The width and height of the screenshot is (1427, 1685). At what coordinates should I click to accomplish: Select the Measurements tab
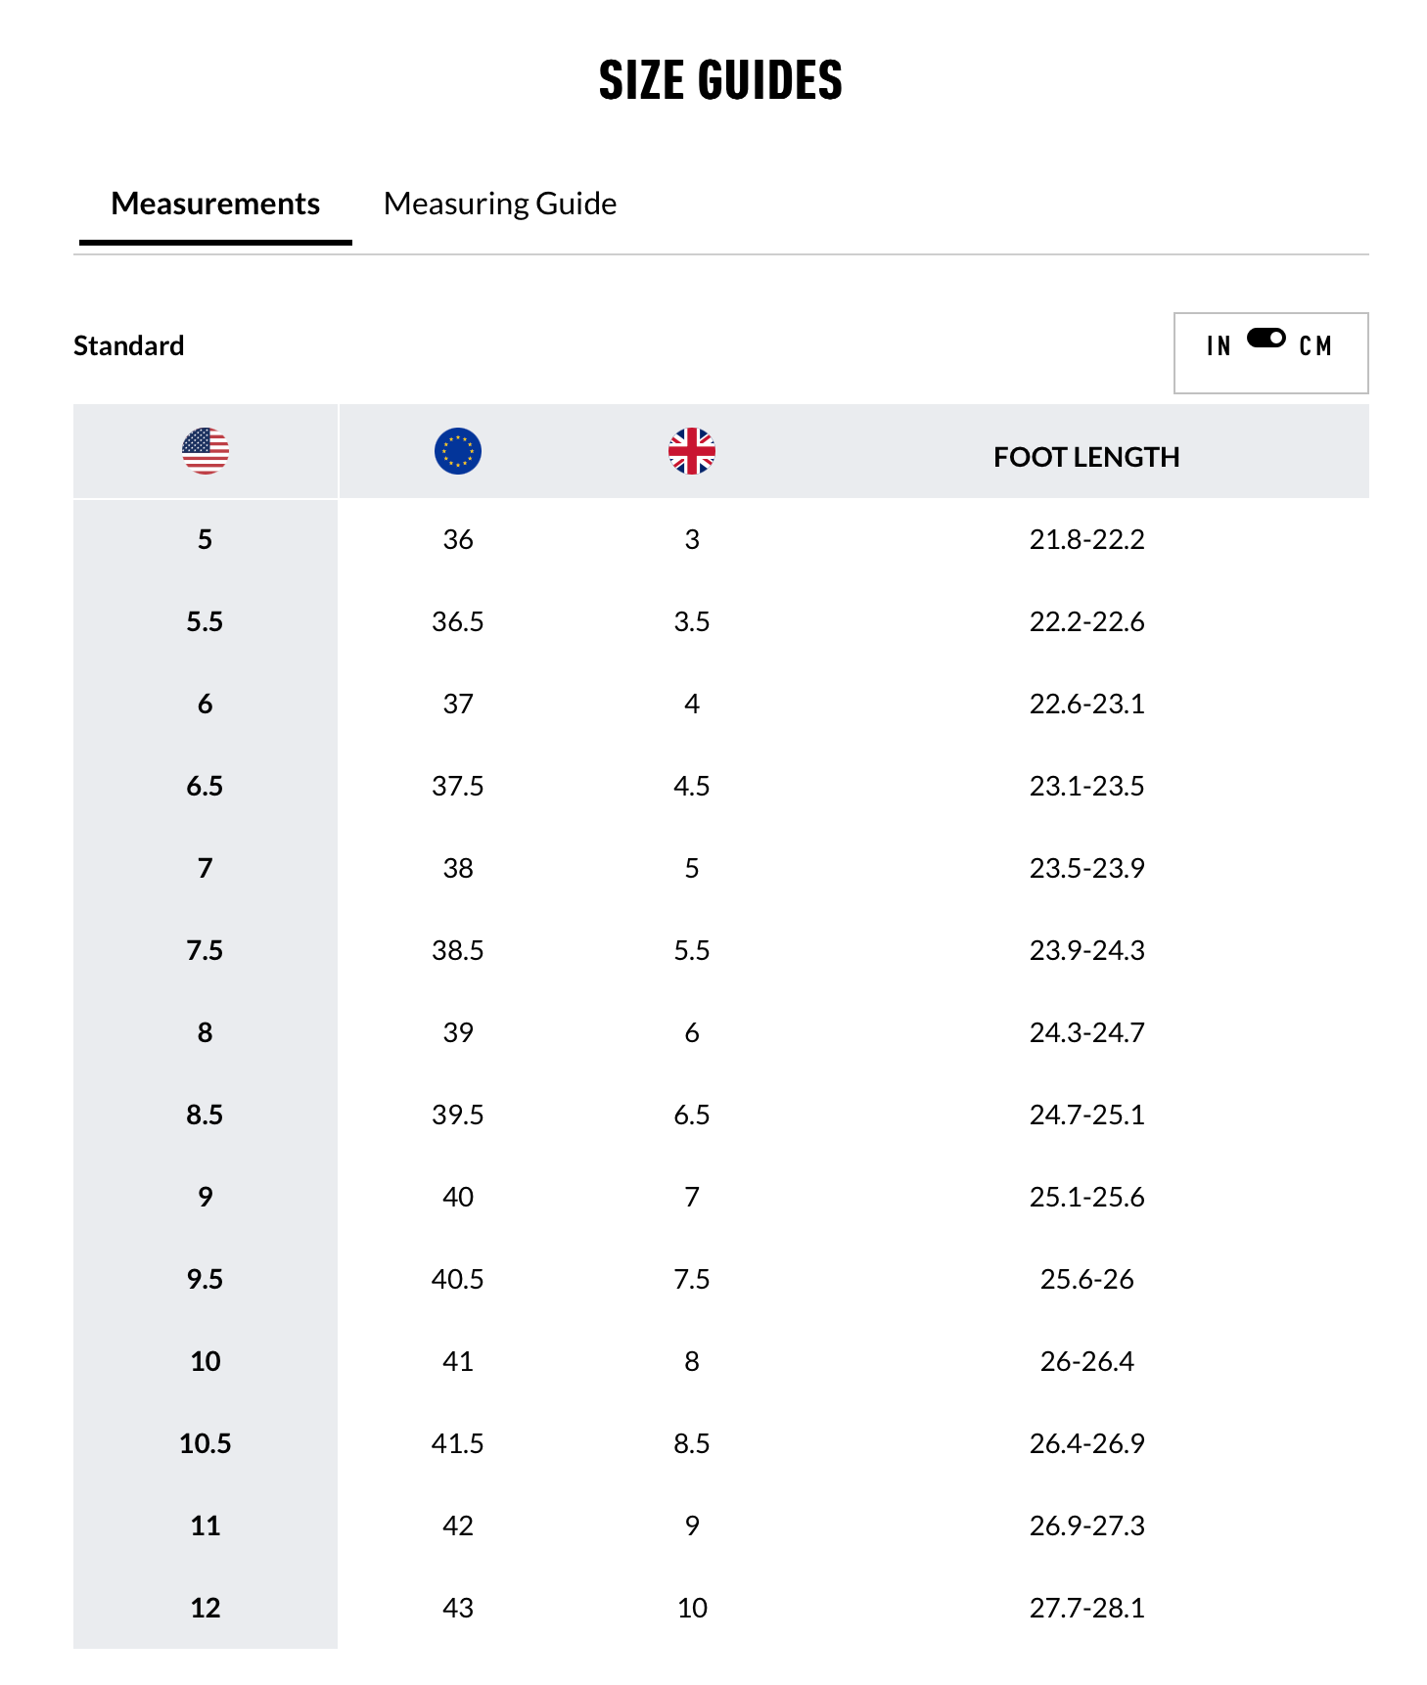[x=215, y=204]
